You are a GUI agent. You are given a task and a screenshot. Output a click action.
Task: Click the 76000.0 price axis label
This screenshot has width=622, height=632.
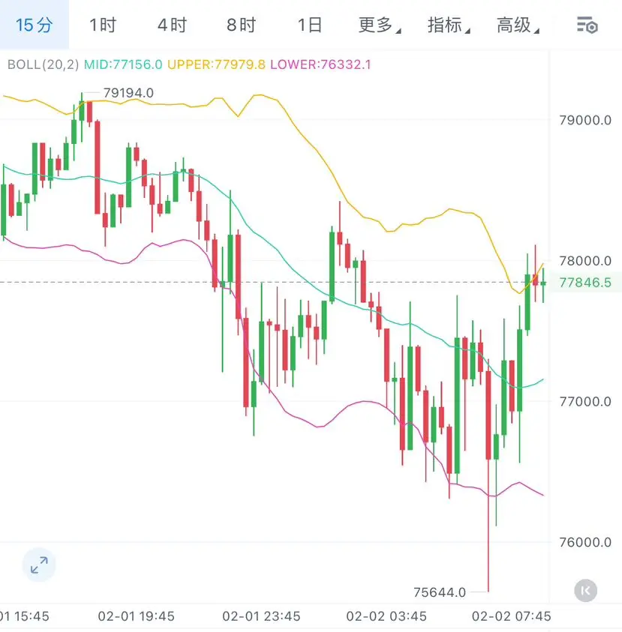tap(585, 543)
